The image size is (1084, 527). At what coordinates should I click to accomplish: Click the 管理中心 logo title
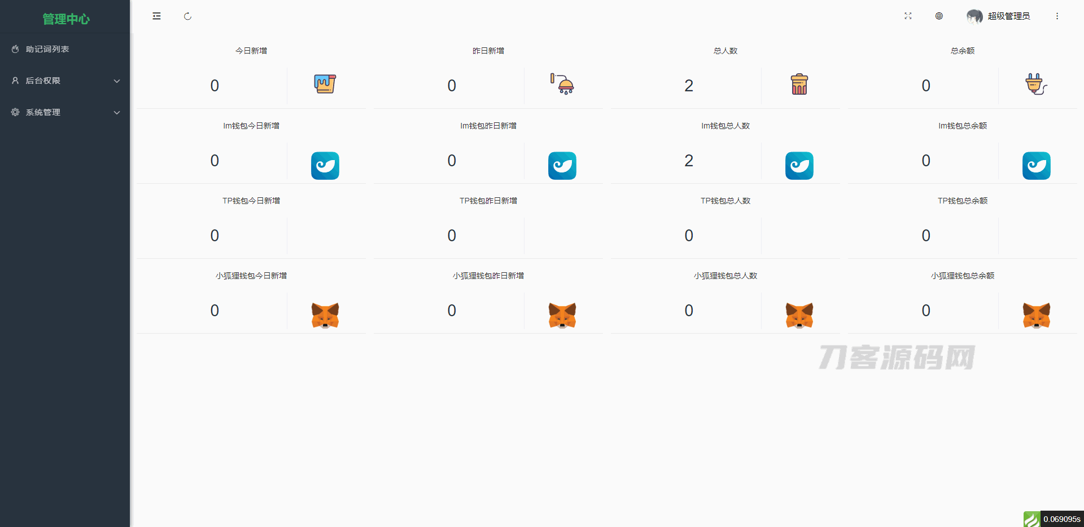(x=66, y=19)
